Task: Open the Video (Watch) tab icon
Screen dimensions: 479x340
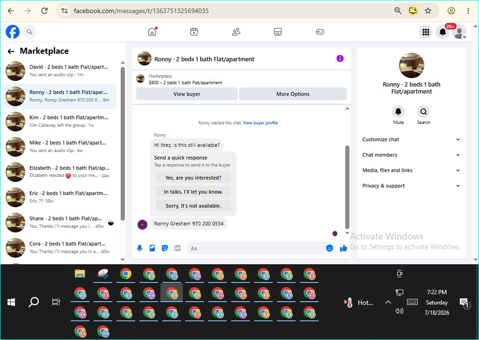Action: pos(194,32)
